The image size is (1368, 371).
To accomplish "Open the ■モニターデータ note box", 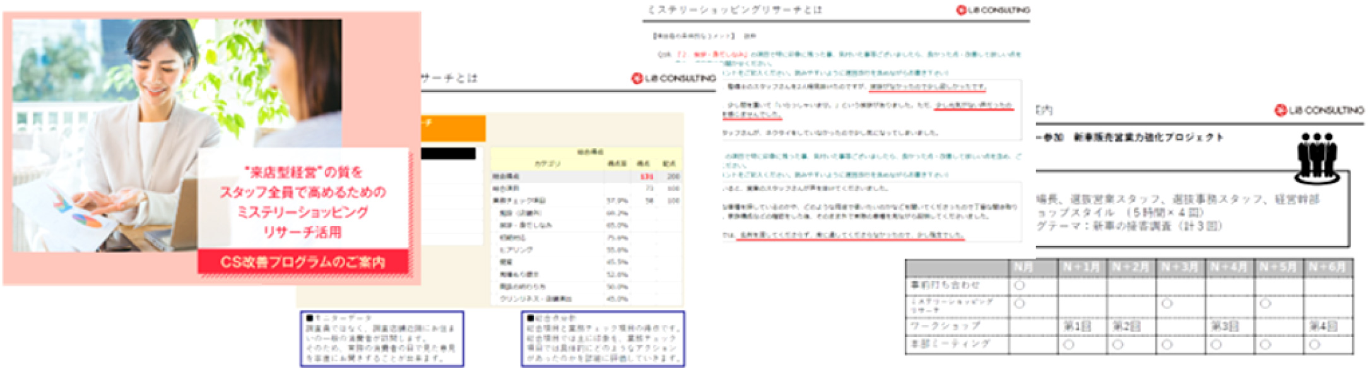I will tap(382, 339).
